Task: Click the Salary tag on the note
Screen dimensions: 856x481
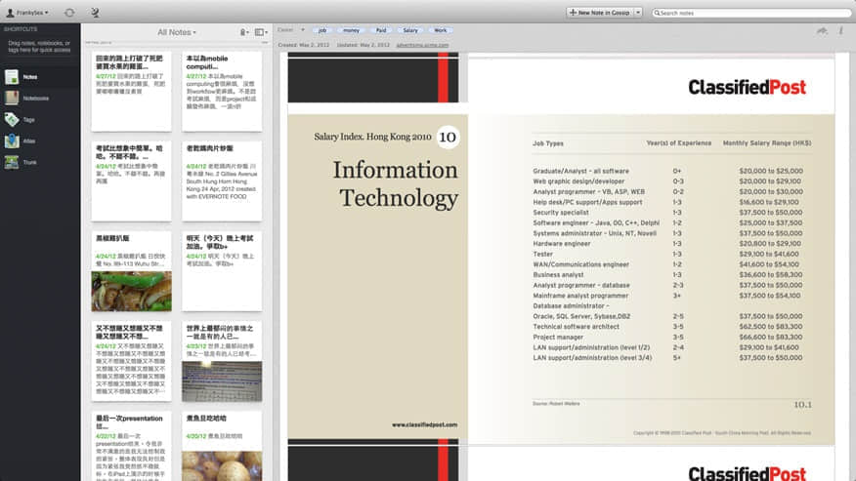Action: (410, 30)
